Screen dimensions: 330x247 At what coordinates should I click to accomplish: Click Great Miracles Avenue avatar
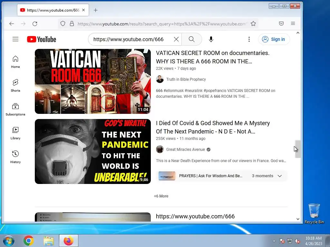pos(160,150)
